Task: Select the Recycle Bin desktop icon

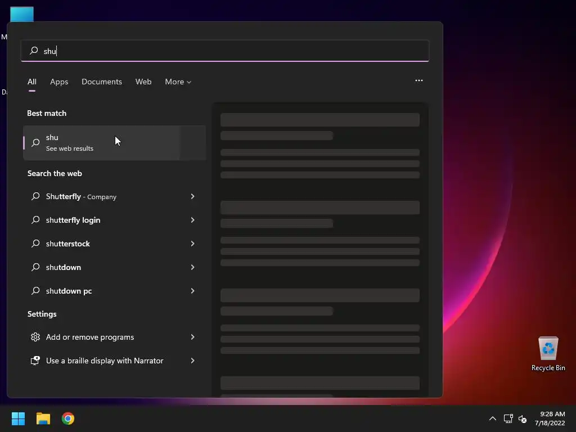Action: point(548,354)
